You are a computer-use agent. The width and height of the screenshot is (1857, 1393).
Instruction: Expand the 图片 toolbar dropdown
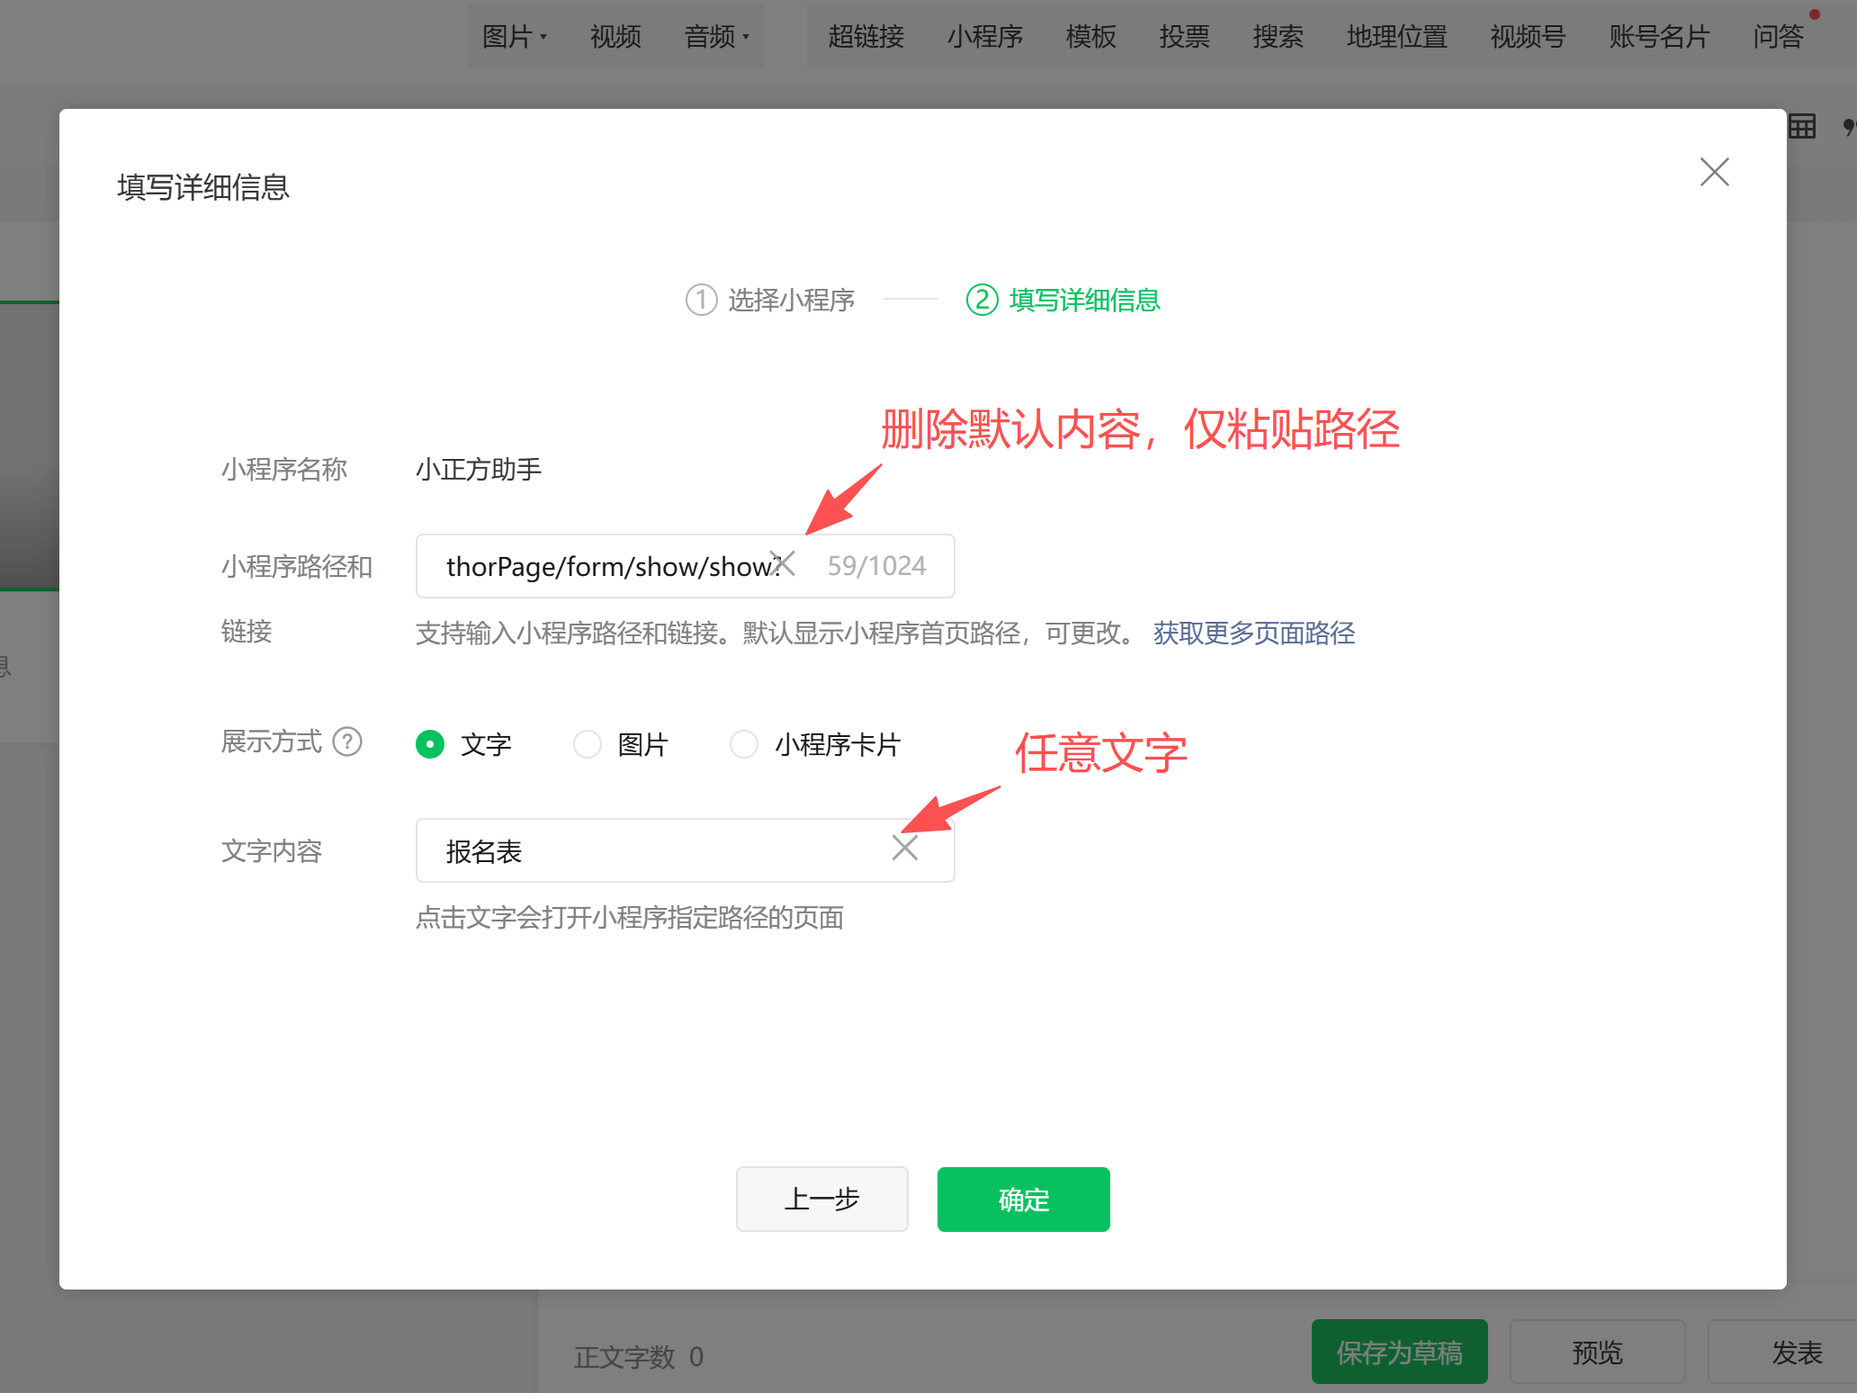(515, 37)
